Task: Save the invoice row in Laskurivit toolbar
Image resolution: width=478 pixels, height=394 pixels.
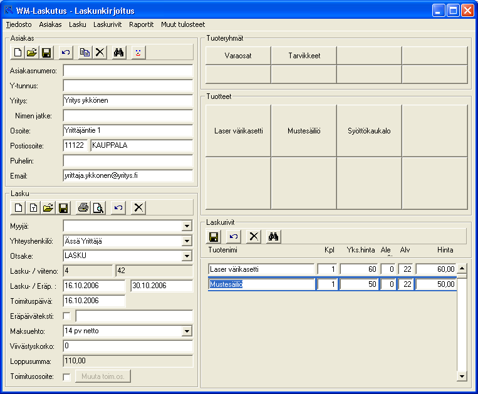Action: [x=214, y=236]
